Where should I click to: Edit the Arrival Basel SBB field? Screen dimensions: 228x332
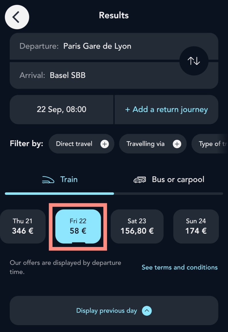tap(114, 75)
